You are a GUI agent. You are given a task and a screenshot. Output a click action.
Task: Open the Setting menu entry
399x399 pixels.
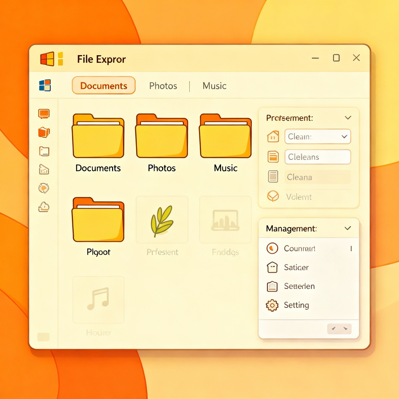point(309,305)
